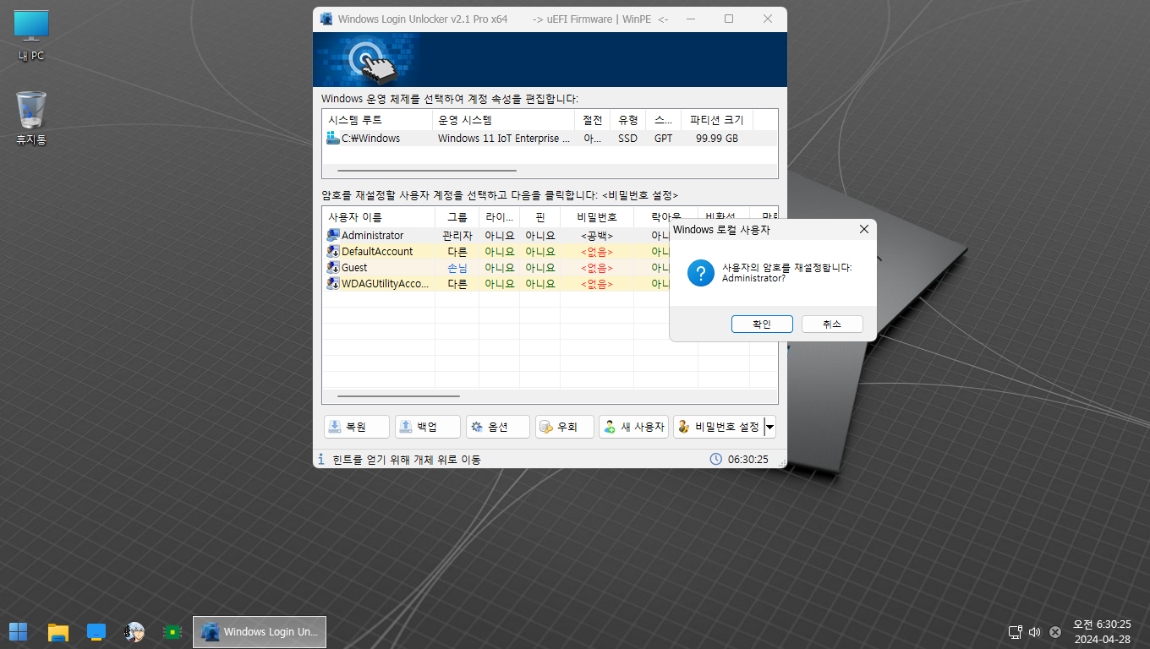
Task: Open the blue monitor taskbar app
Action: pyautogui.click(x=96, y=631)
